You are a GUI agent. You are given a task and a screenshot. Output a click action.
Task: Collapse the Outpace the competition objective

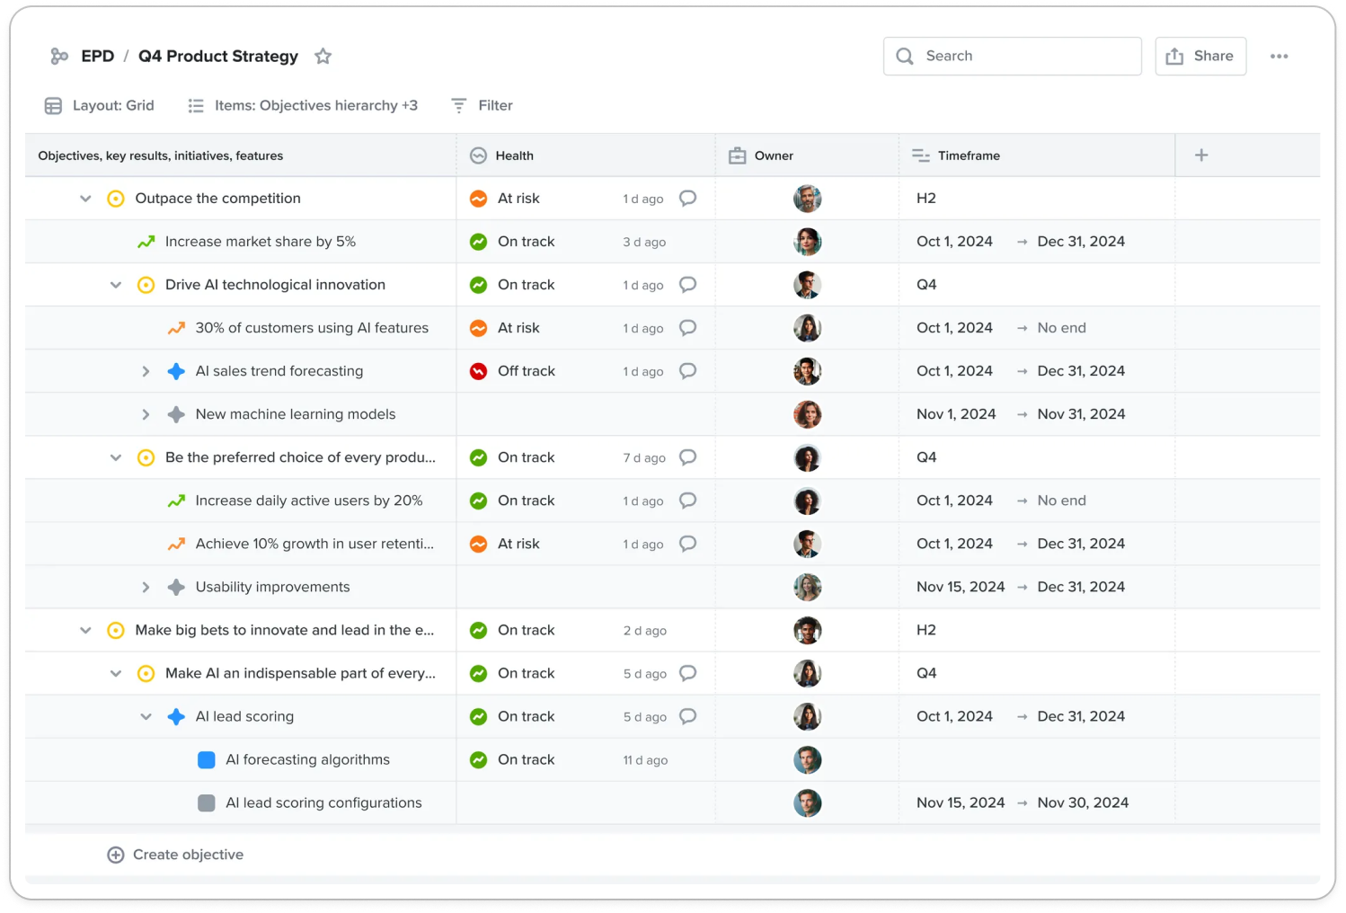(85, 199)
